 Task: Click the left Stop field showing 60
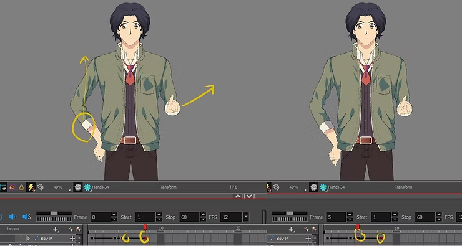click(x=189, y=217)
